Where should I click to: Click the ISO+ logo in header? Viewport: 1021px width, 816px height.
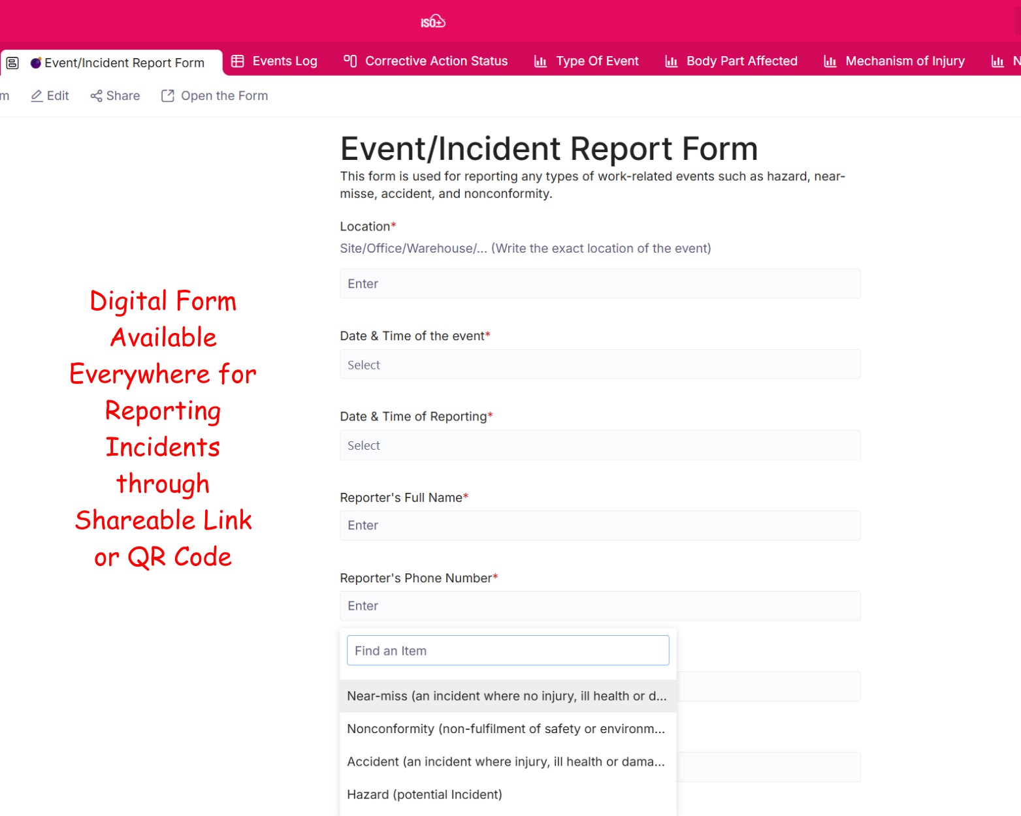pos(432,22)
